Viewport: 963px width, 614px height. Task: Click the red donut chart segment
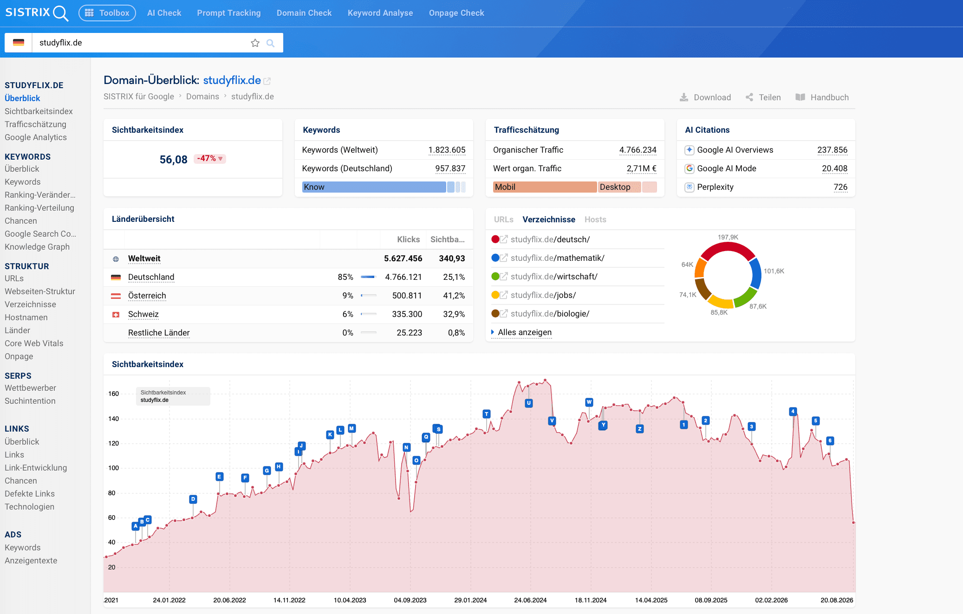(728, 246)
